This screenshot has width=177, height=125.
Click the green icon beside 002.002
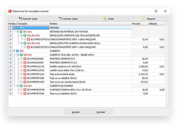pyautogui.click(x=21, y=86)
